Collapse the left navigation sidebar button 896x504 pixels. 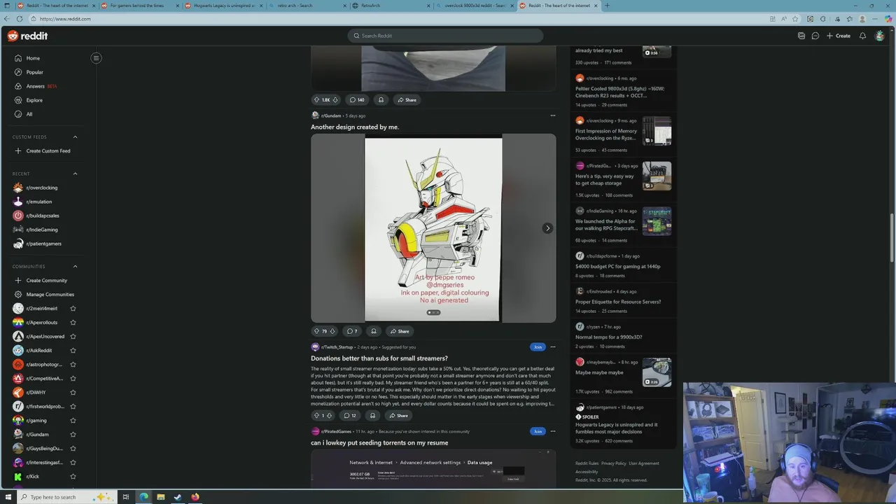(96, 58)
